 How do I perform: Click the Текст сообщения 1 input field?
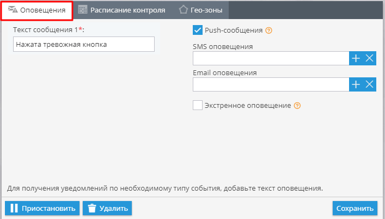[84, 44]
